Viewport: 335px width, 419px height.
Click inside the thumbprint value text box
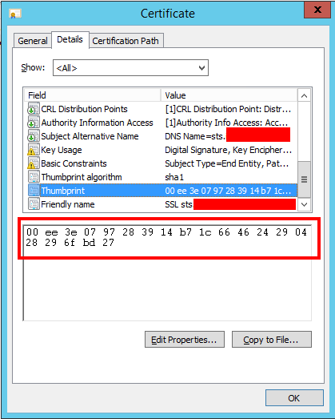pyautogui.click(x=167, y=273)
